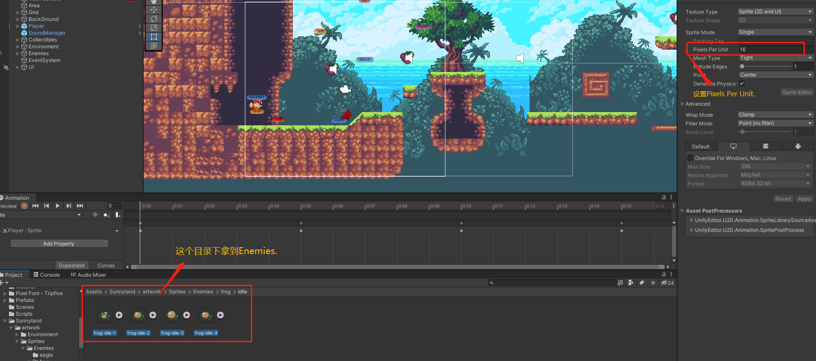Switch to Curves view
The width and height of the screenshot is (816, 361).
[x=106, y=266]
